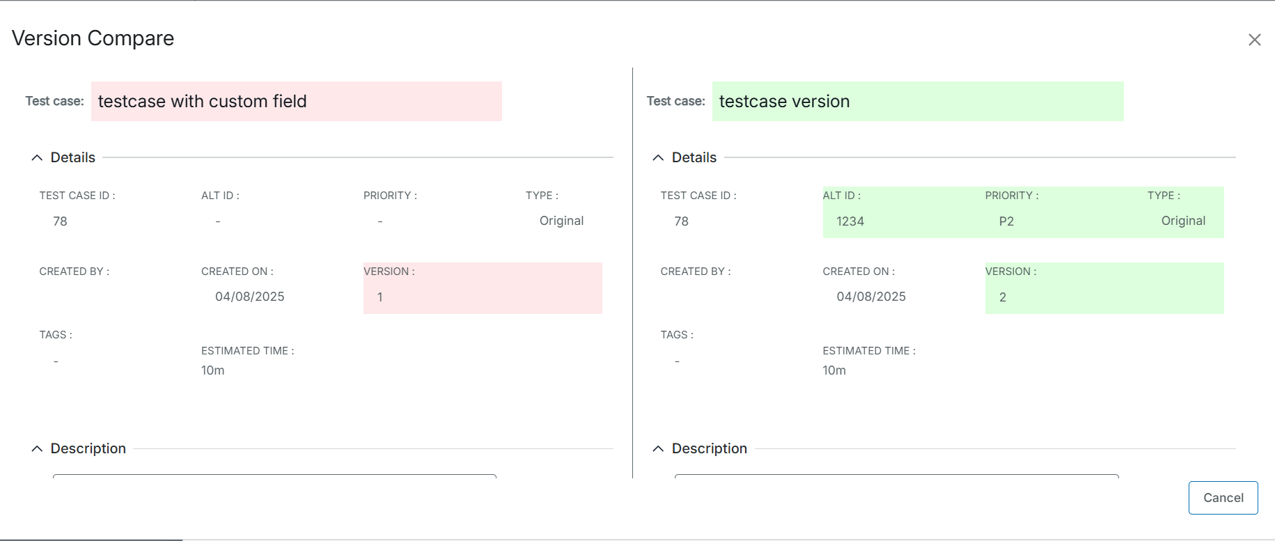Viewport: 1275px width, 541px height.
Task: Click the Cancel button
Action: tap(1223, 498)
